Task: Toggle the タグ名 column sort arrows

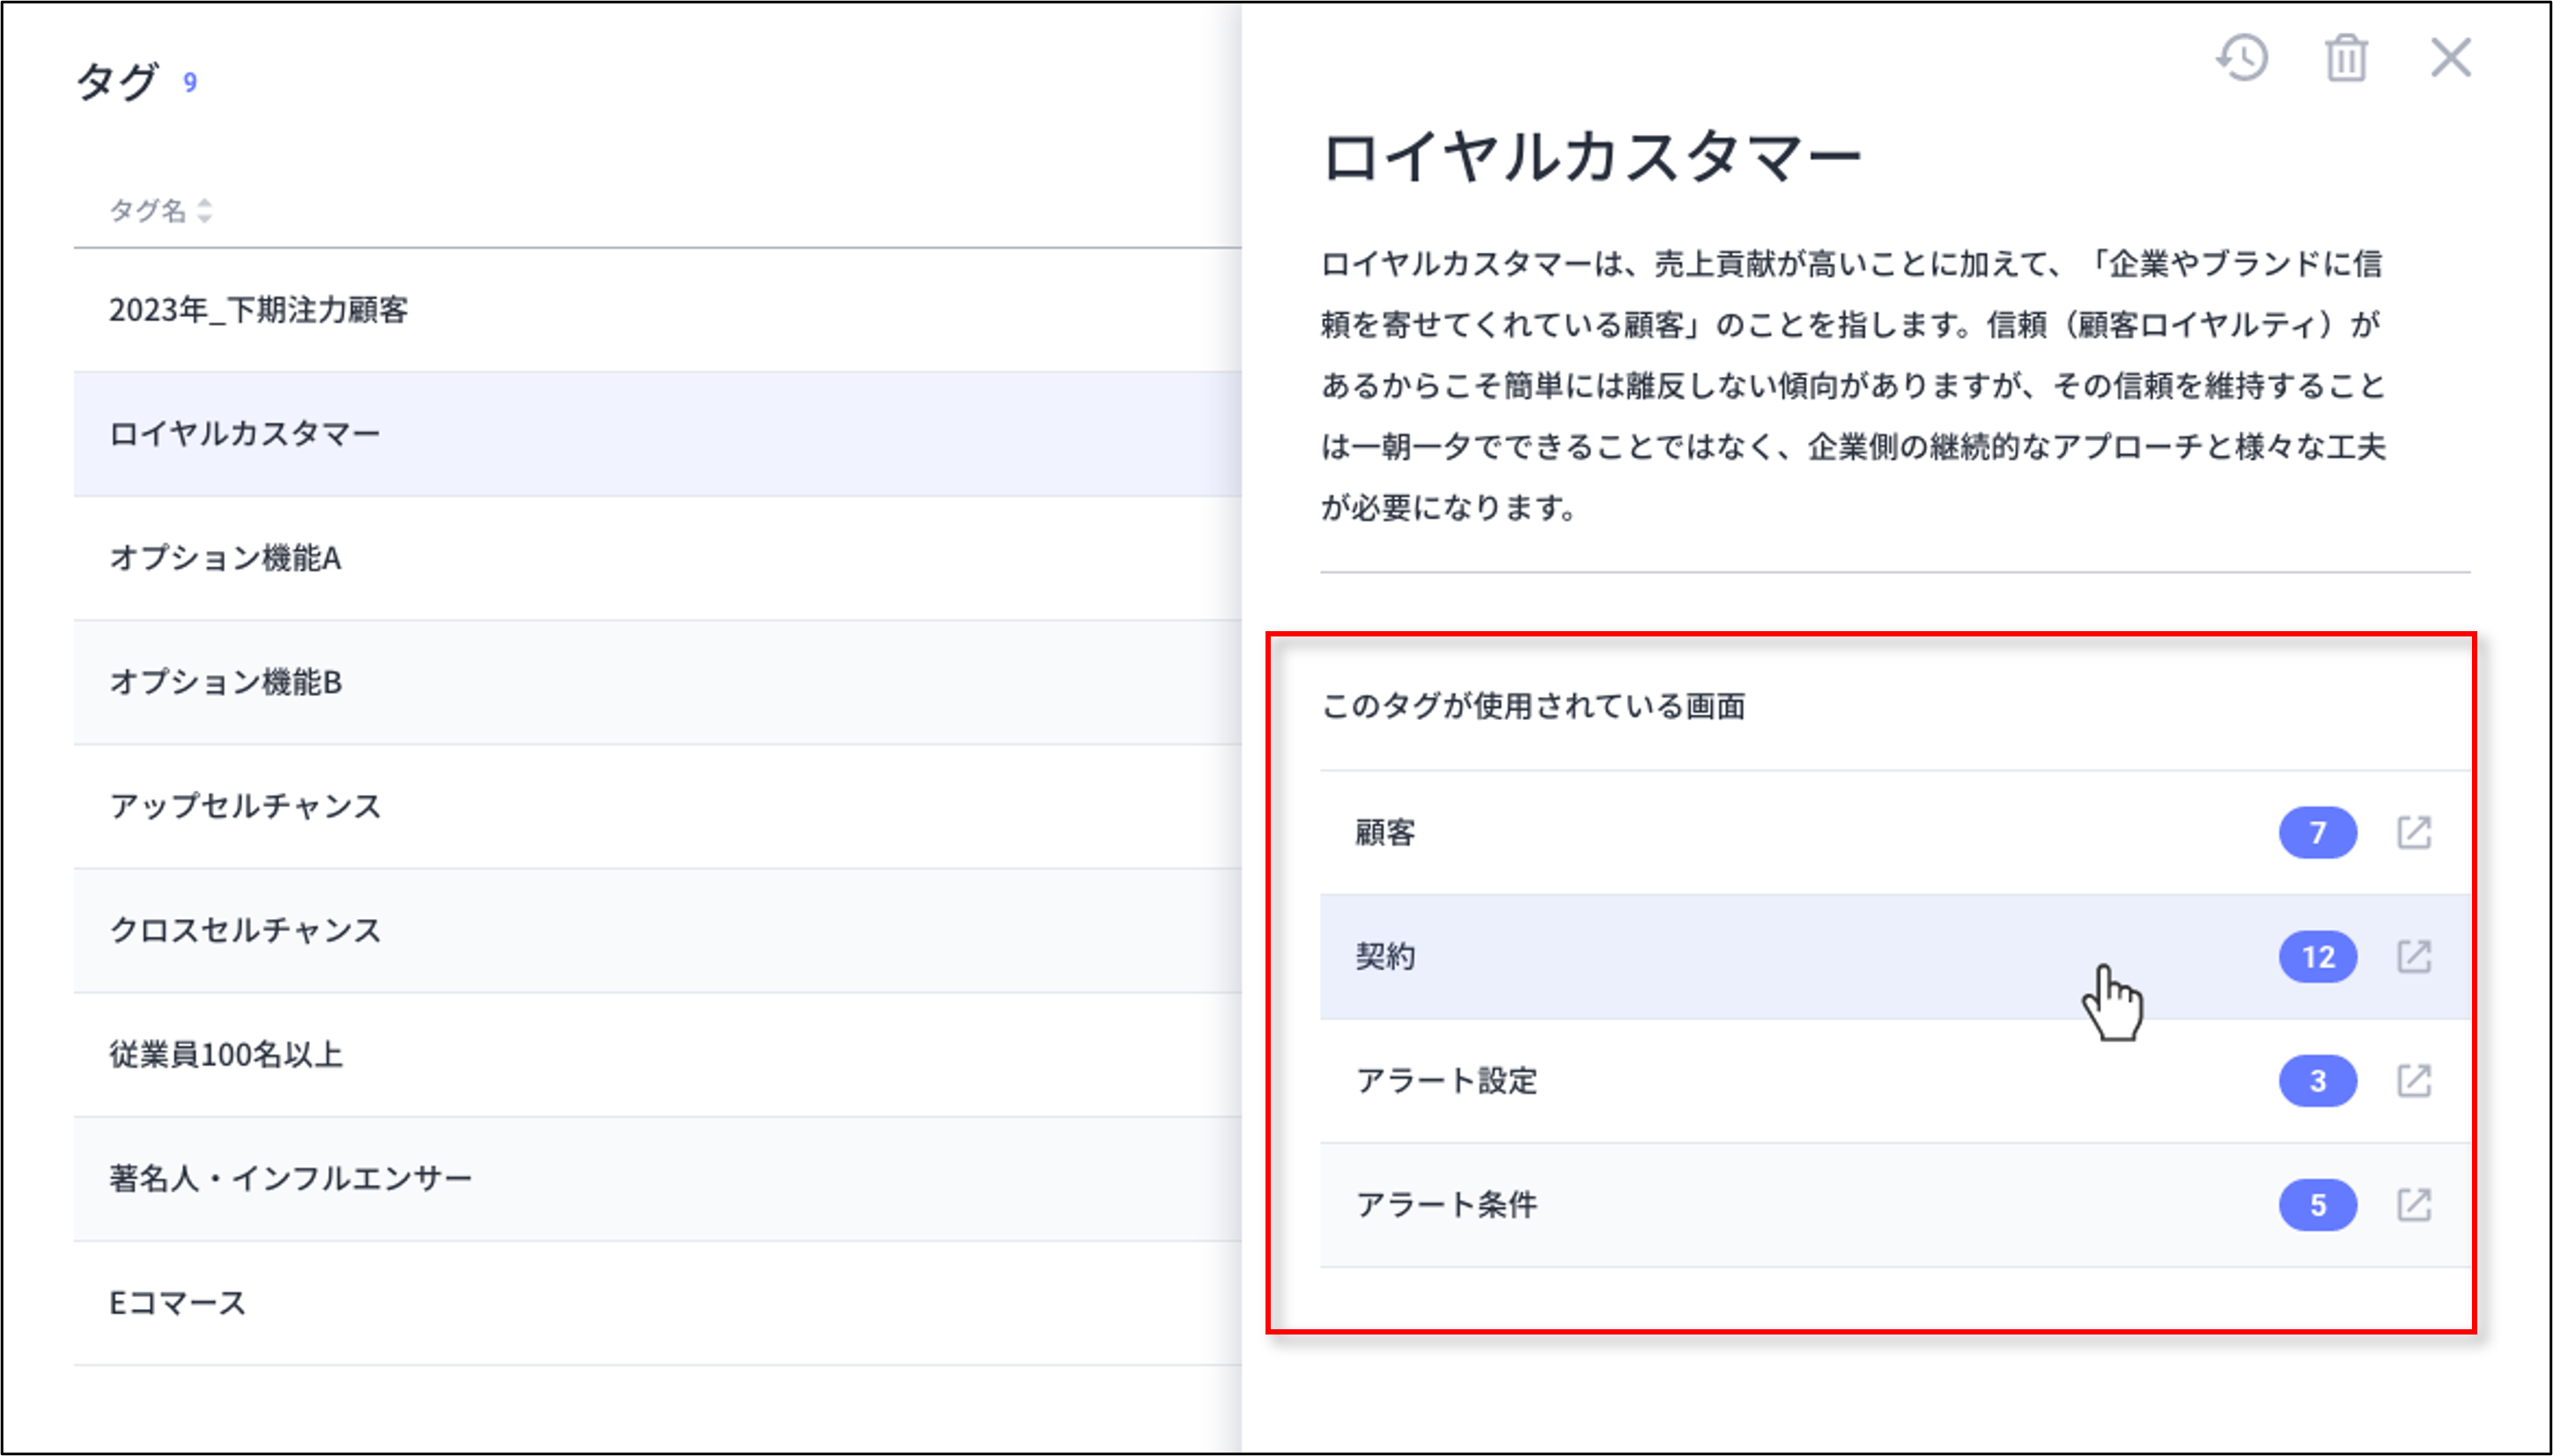Action: [205, 211]
